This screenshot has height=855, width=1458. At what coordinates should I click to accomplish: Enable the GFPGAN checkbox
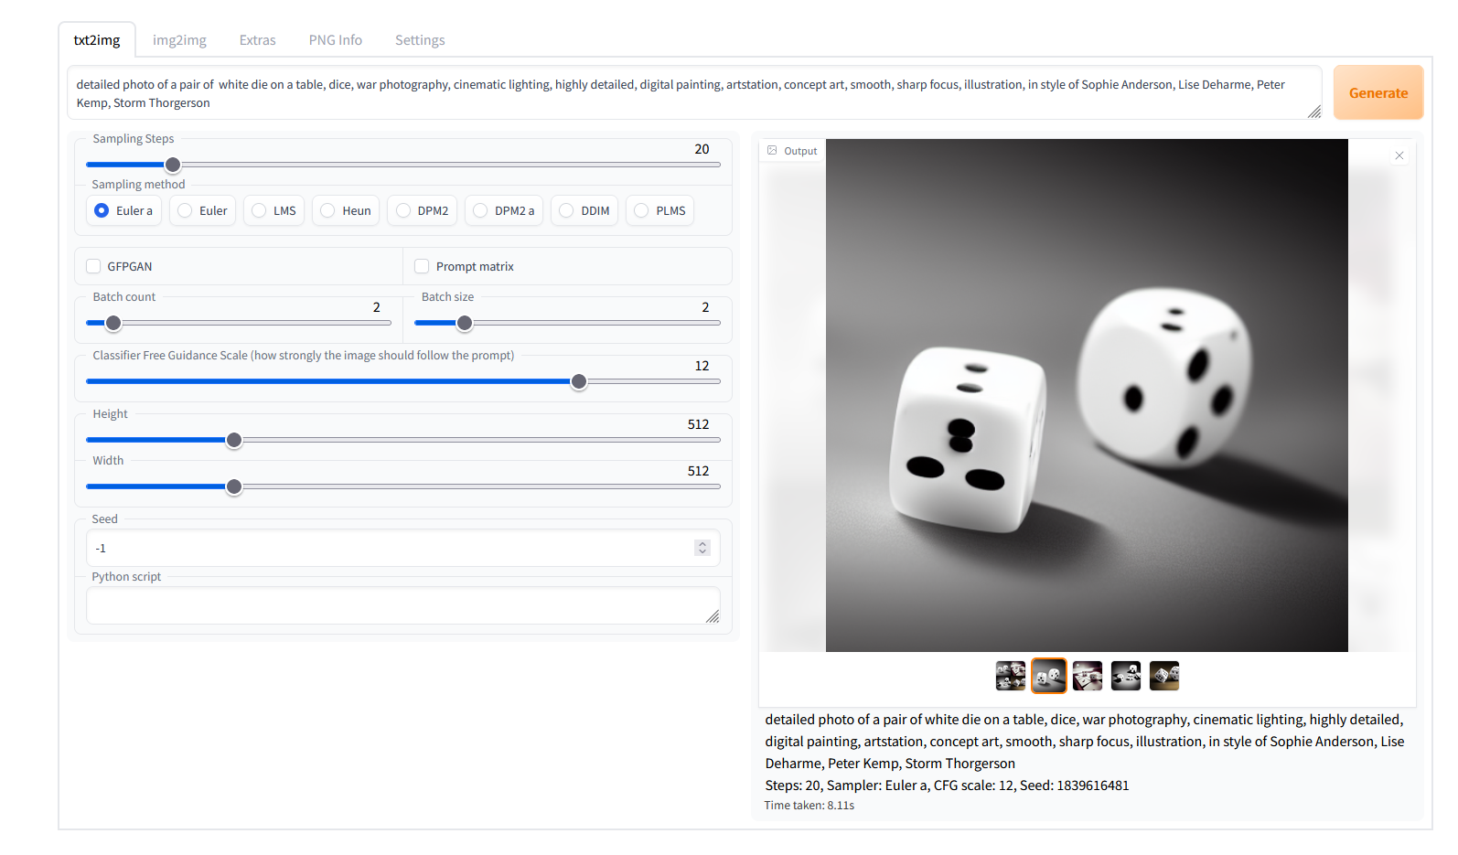93,266
